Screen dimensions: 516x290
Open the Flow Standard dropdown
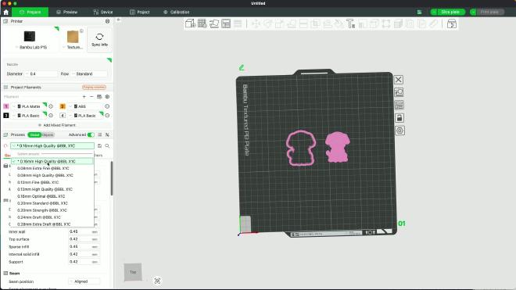[x=89, y=74]
